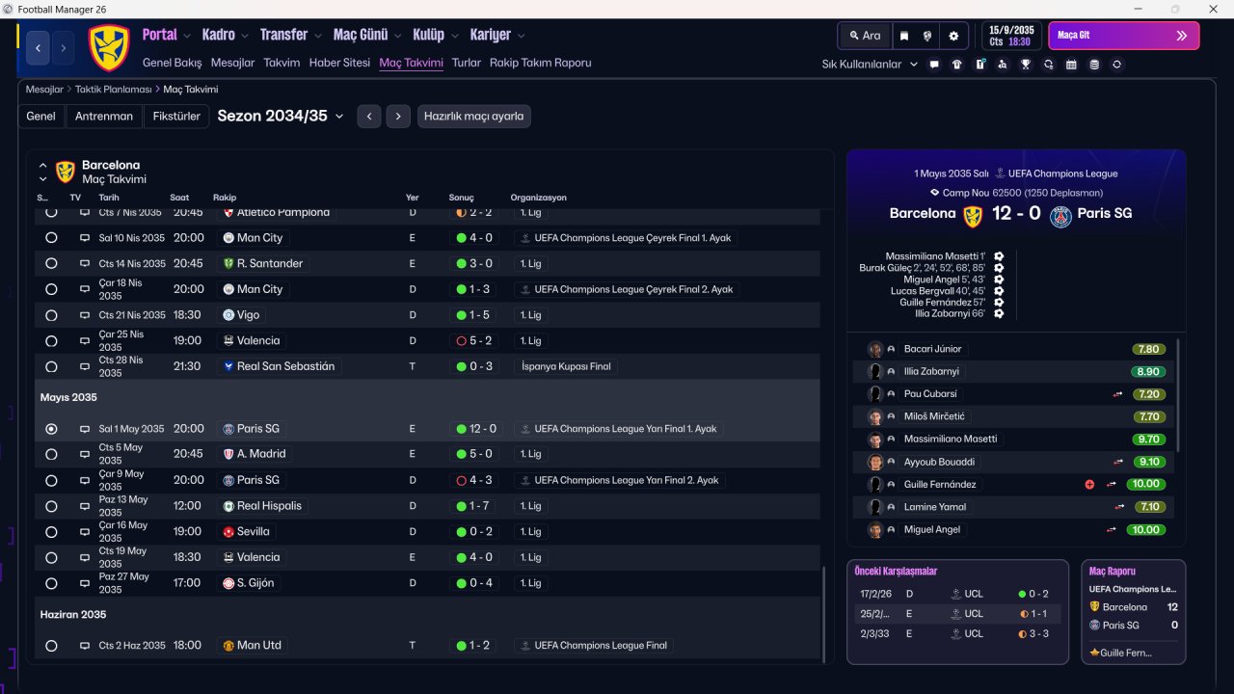Image resolution: width=1234 pixels, height=694 pixels.
Task: Click the TV icon in Sevilla row
Action: (84, 531)
